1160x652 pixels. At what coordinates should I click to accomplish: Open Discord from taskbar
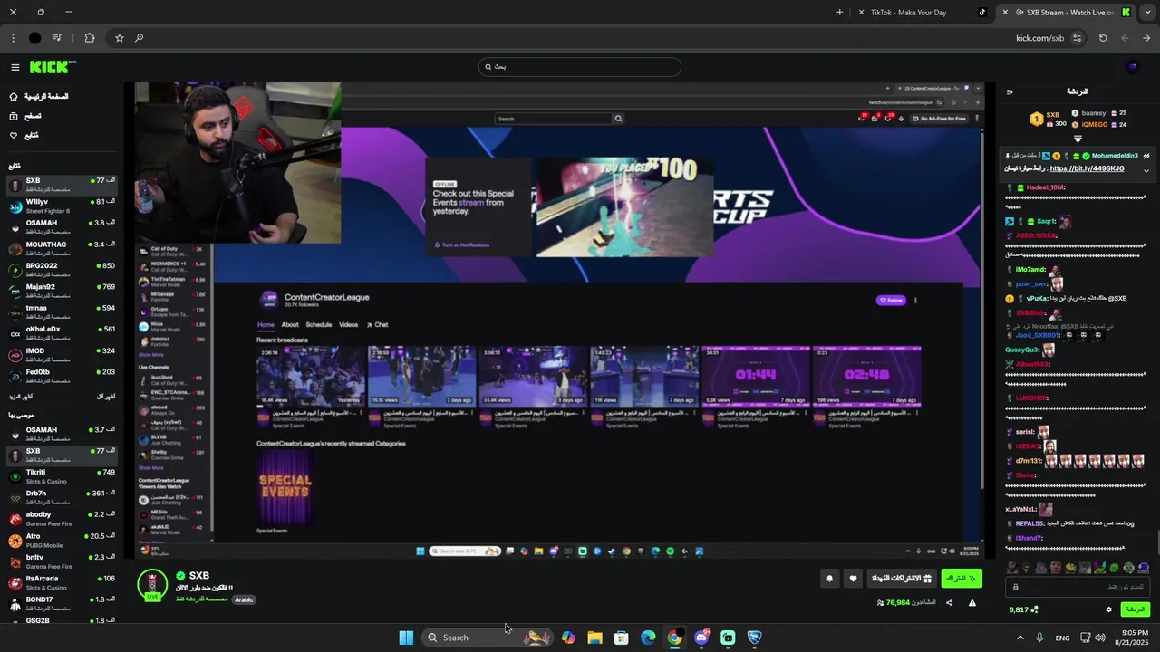701,638
